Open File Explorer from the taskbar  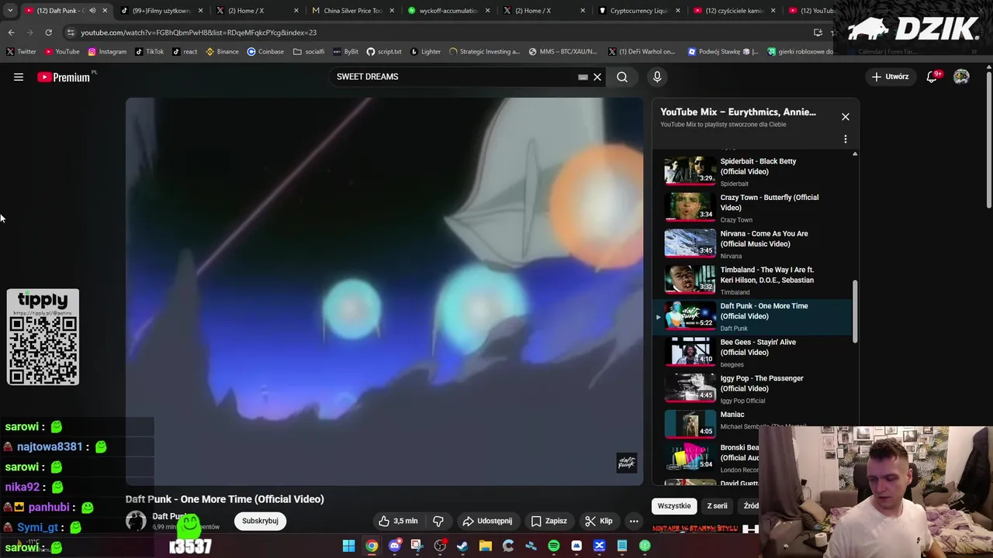click(485, 546)
